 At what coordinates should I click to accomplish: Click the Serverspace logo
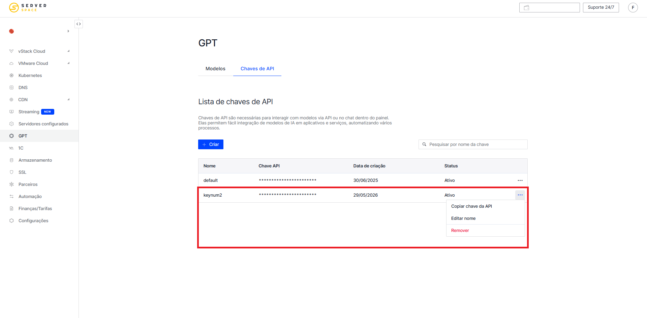[28, 7]
